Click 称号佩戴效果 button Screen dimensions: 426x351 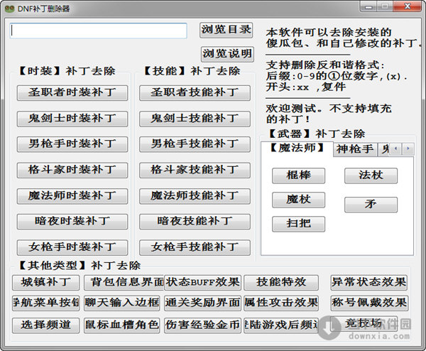coord(369,303)
